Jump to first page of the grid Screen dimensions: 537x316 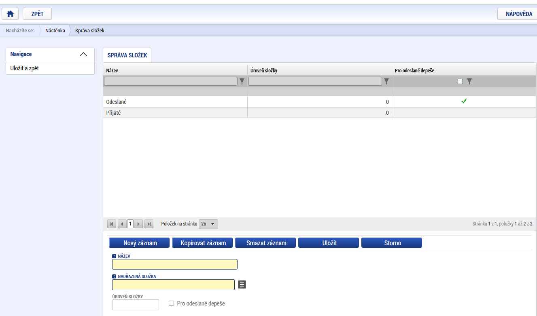[x=112, y=224]
